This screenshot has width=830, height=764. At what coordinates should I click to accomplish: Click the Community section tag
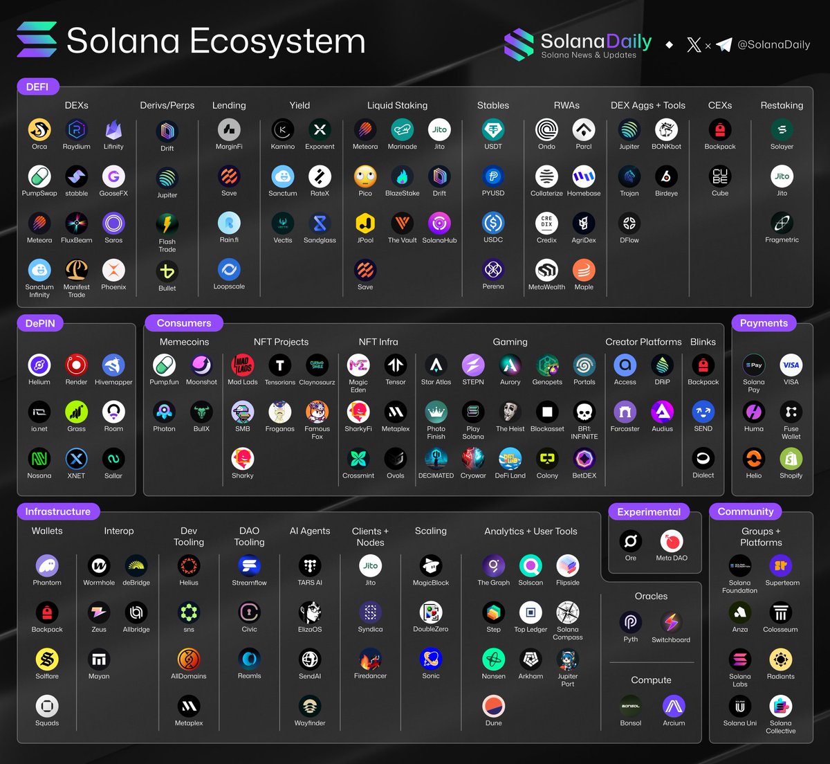(746, 511)
